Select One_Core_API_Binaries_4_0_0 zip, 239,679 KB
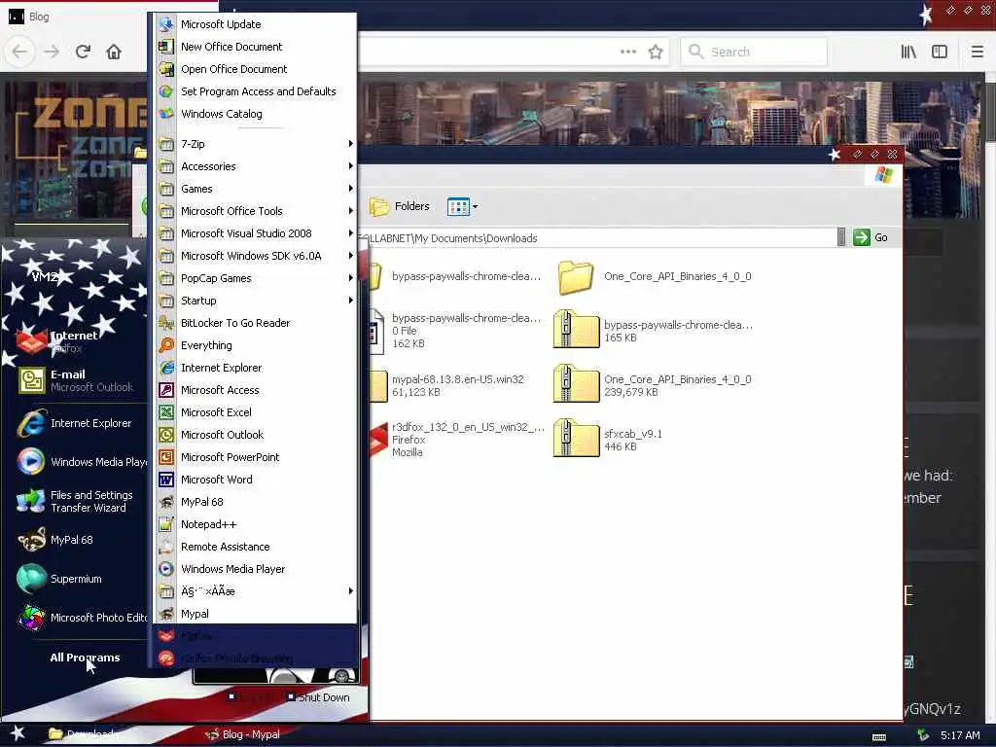Viewport: 996px width, 747px height. pyautogui.click(x=653, y=385)
